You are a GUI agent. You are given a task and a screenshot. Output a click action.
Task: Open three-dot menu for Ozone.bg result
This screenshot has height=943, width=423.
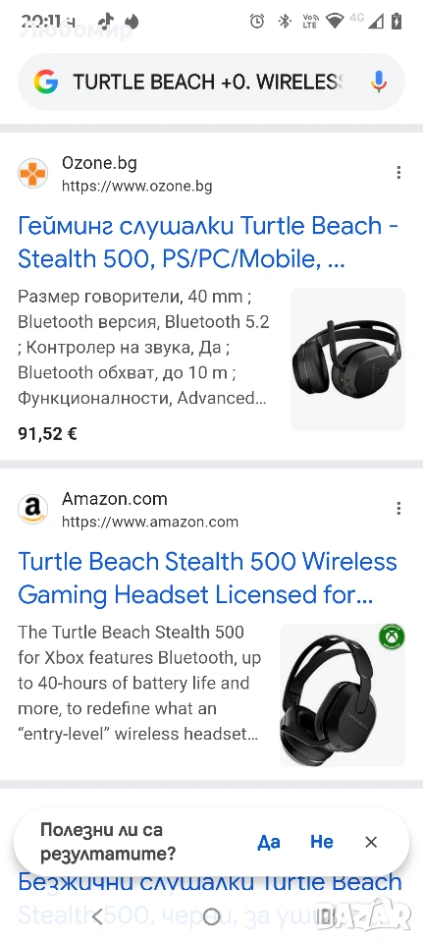[x=398, y=173]
